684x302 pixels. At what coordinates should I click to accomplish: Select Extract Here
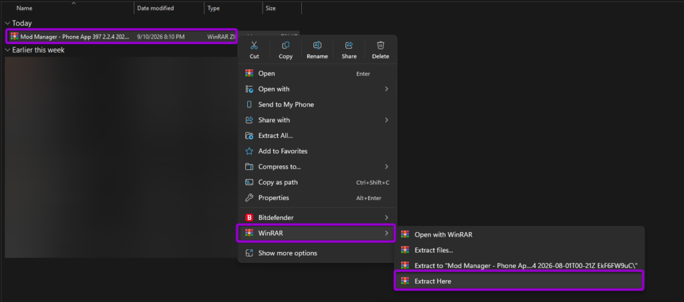(519, 281)
